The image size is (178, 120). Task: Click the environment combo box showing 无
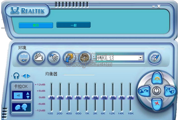click(119, 58)
